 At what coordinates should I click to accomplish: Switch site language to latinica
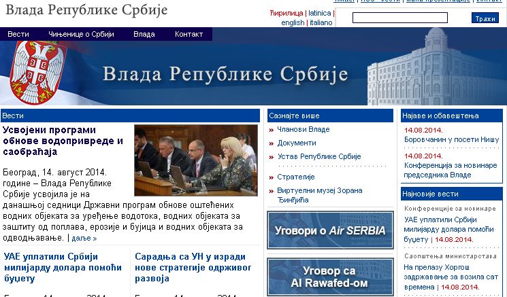(x=319, y=13)
